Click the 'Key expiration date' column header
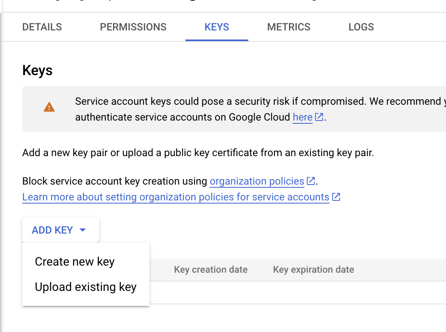 (x=313, y=269)
